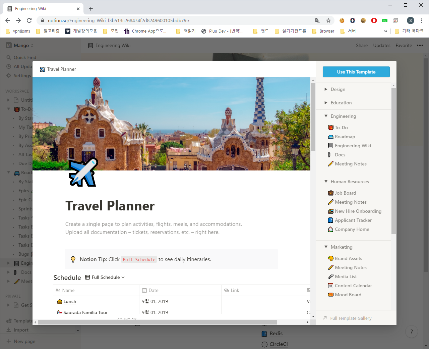Screen dimensions: 429x349
Task: Expand the Design template category
Action: [326, 89]
